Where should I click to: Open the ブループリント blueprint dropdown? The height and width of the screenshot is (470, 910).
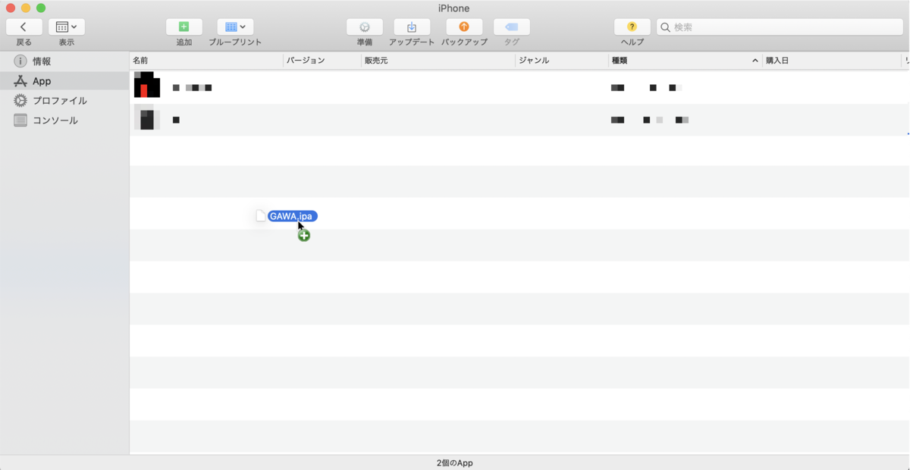pyautogui.click(x=235, y=27)
